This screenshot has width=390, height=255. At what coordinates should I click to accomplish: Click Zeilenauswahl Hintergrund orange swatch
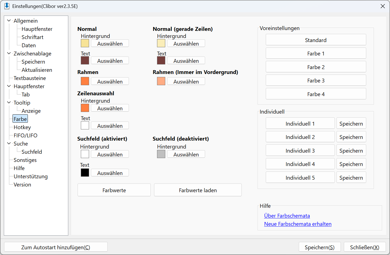[85, 108]
